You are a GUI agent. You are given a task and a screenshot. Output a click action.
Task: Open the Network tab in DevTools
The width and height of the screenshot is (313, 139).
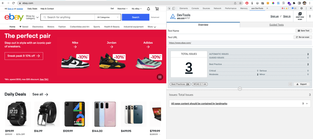click(x=217, y=8)
